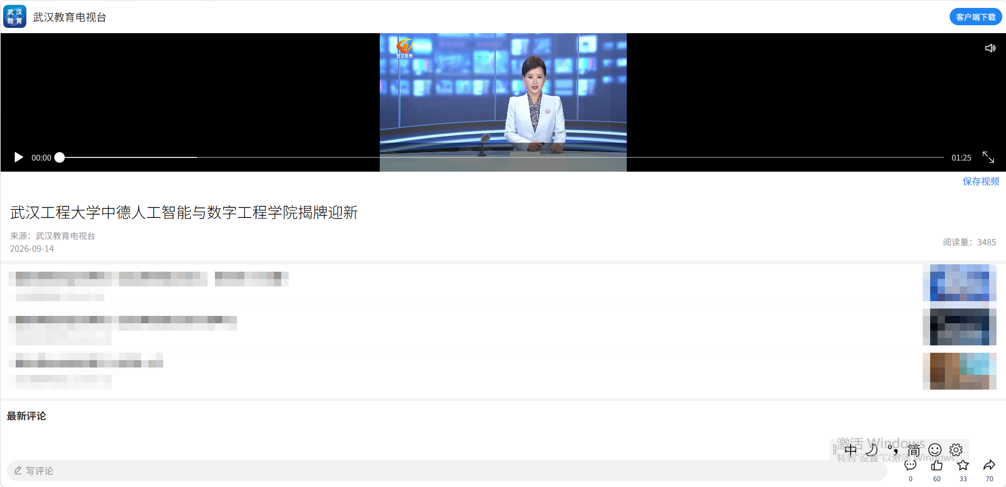The height and width of the screenshot is (487, 1006).
Task: Mute the video with the speaker icon
Action: 990,48
